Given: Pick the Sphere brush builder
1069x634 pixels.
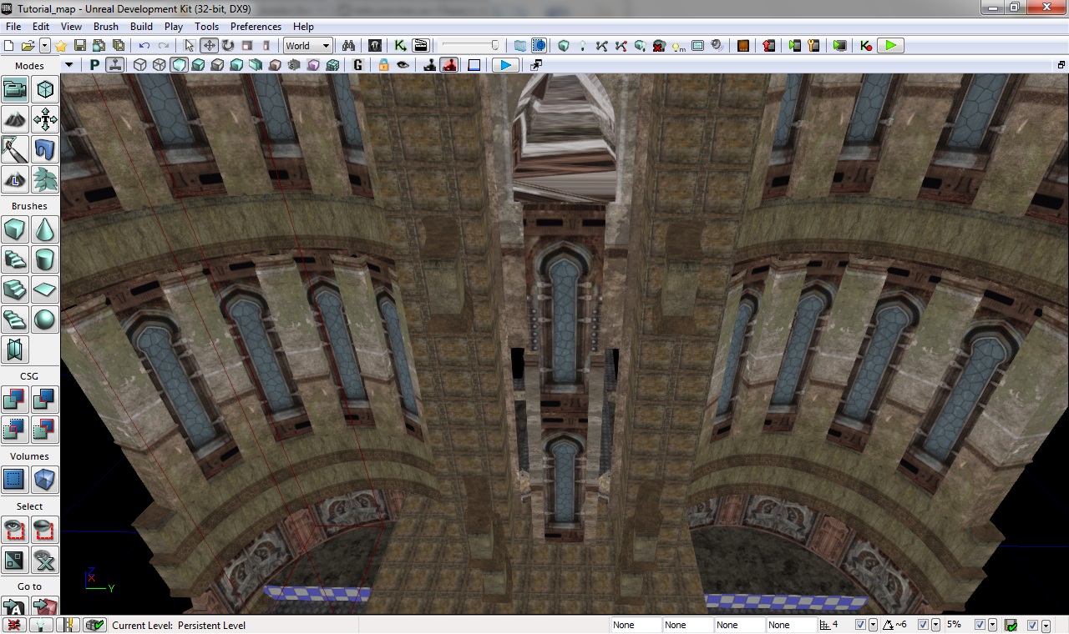Looking at the screenshot, I should 45,320.
